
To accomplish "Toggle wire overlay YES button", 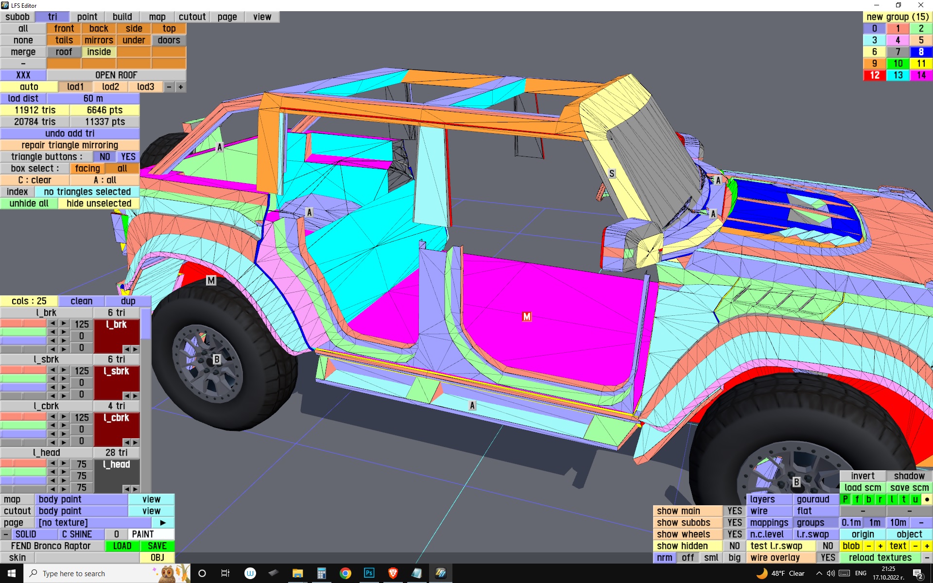I will pyautogui.click(x=828, y=558).
